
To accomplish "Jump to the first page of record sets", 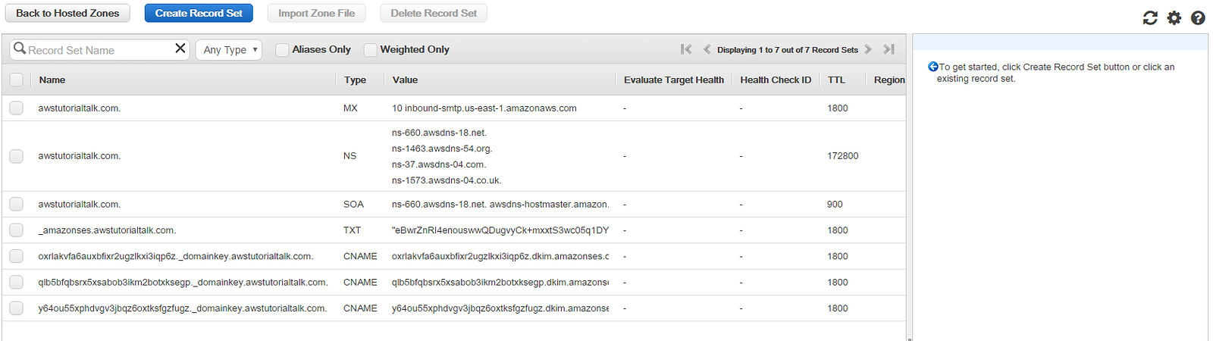I will pos(686,49).
